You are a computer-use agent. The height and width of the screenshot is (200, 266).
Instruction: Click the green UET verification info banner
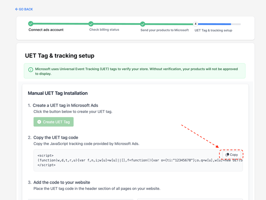tap(135, 71)
